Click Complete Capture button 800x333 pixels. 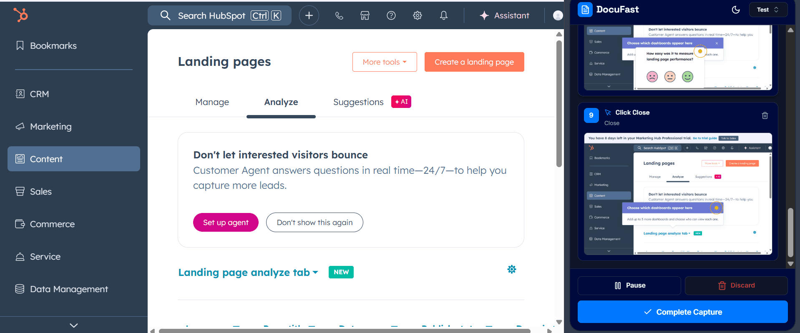(683, 312)
